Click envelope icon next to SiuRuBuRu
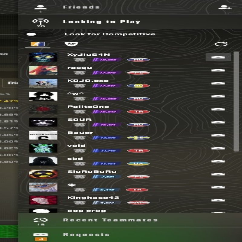Screen dimensions: 242x242 pos(218,174)
